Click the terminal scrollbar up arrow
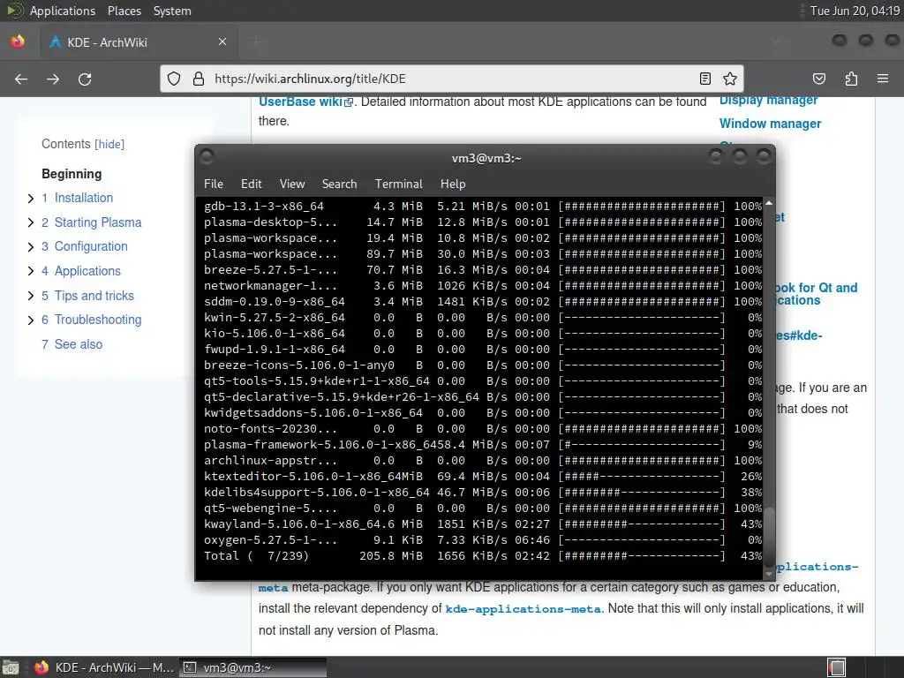The width and height of the screenshot is (904, 678). pos(769,203)
